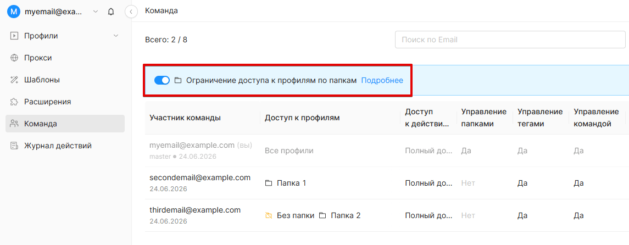
Task: Open Журнал действий in the sidebar
Action: point(65,146)
